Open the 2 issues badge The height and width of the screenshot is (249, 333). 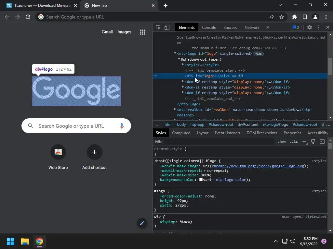(x=296, y=27)
